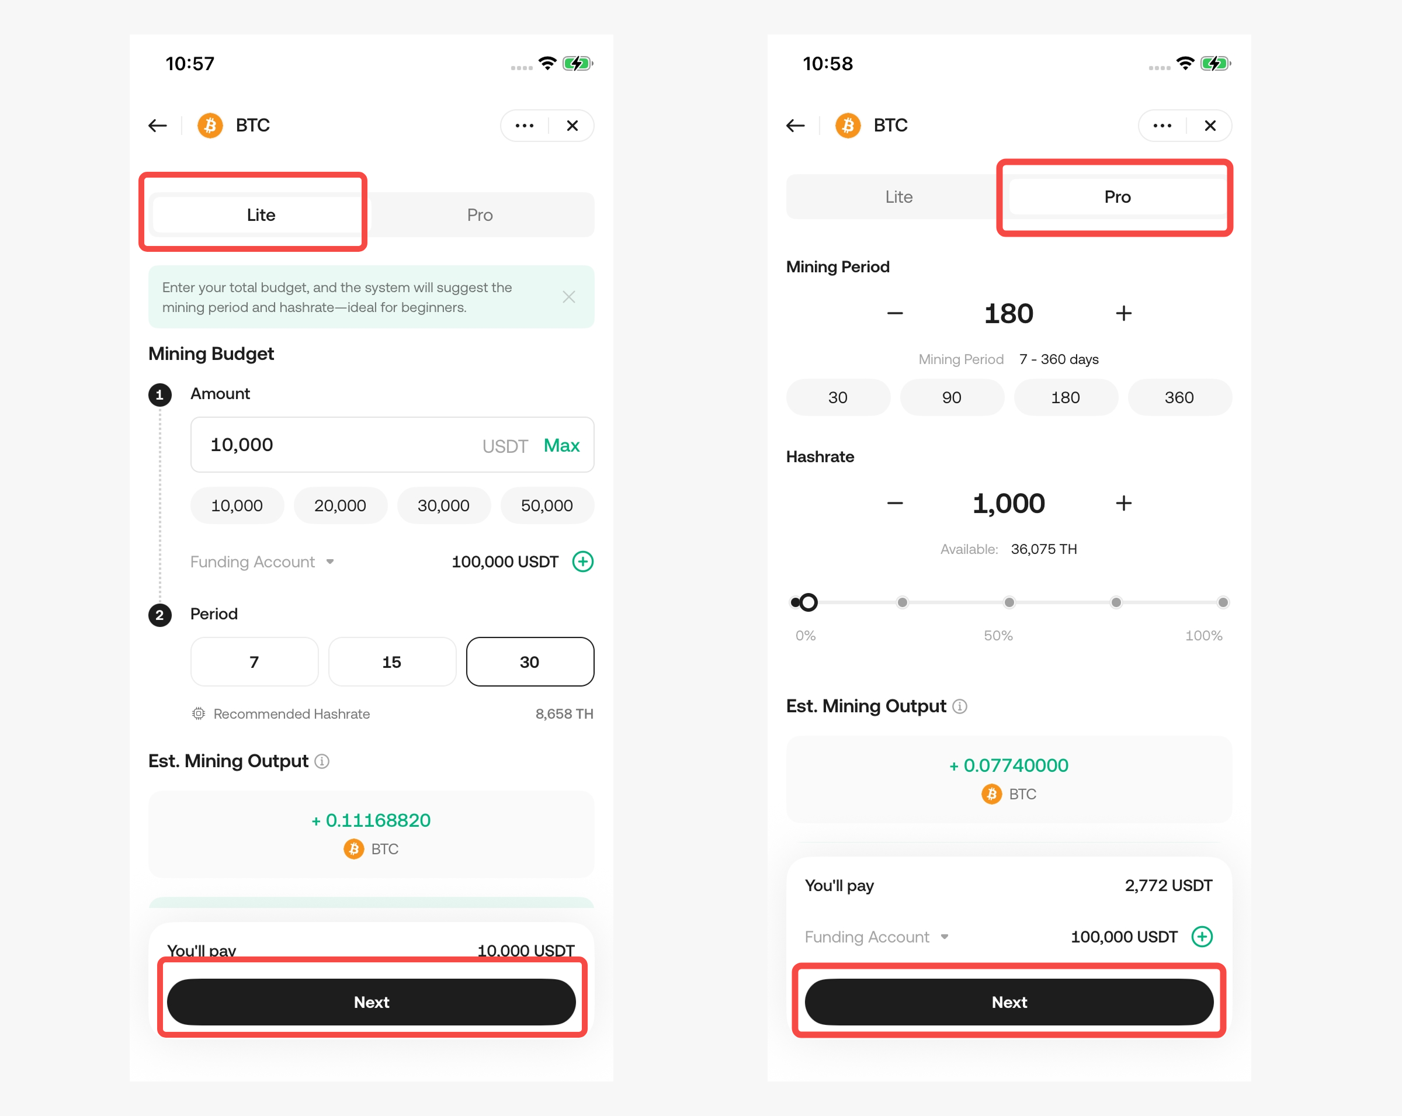Image resolution: width=1402 pixels, height=1116 pixels.
Task: Set hashrate slider to the 50% marker
Action: (x=1009, y=602)
